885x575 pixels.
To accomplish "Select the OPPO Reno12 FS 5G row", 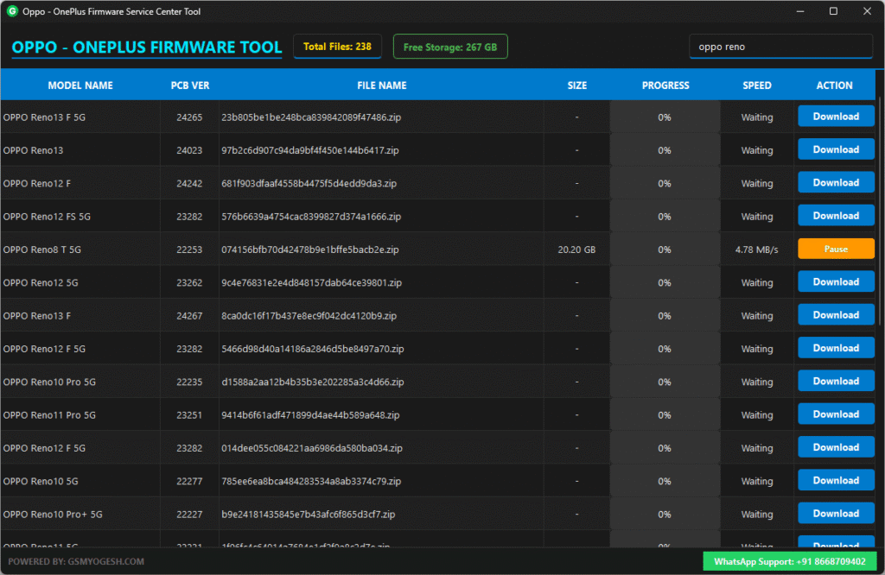I will coord(259,216).
